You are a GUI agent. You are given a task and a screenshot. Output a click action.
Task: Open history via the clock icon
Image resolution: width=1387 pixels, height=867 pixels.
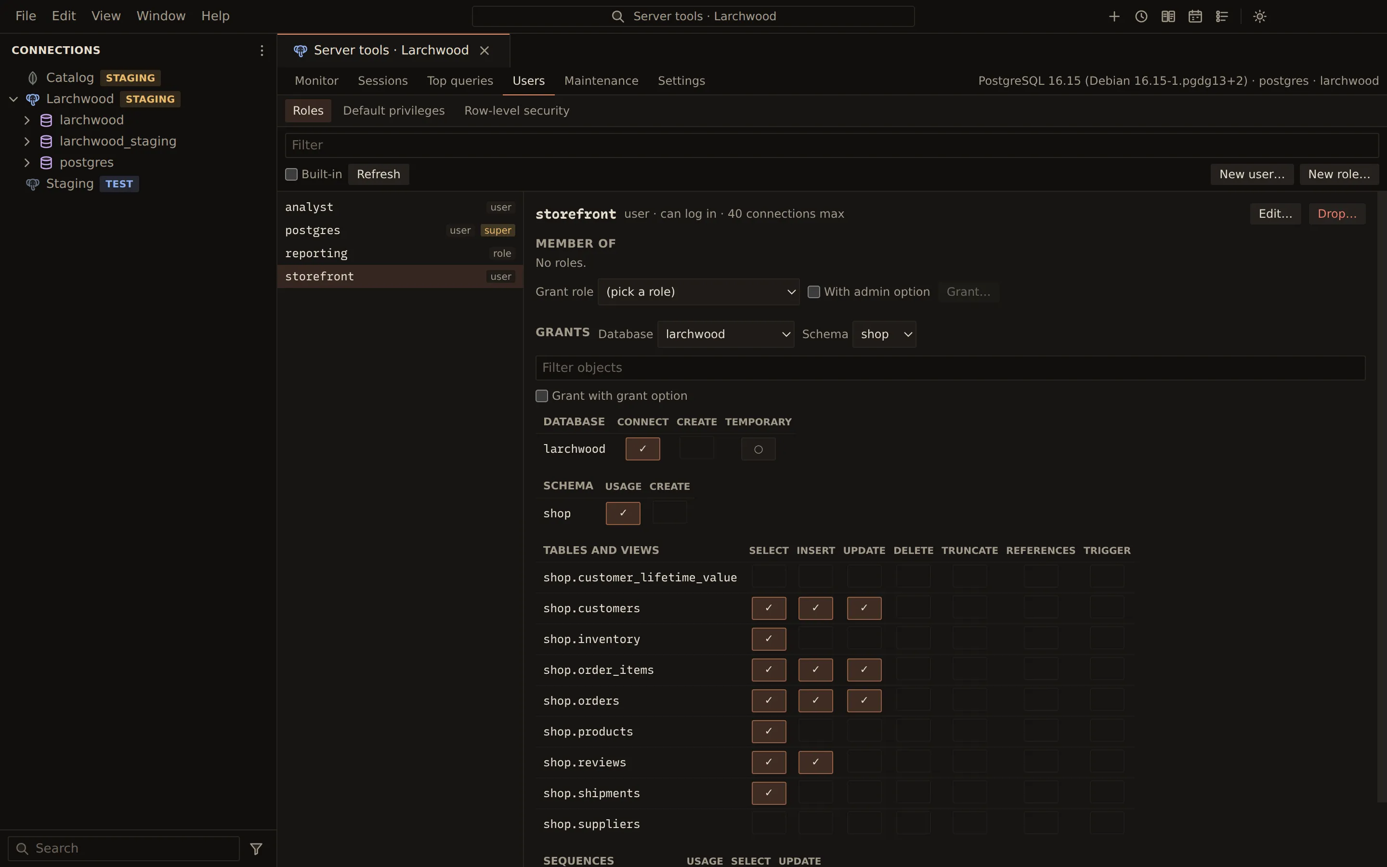click(x=1140, y=16)
